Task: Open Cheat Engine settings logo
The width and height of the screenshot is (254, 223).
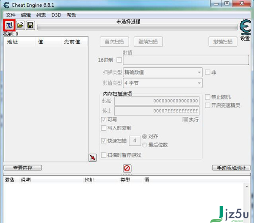Action: pos(245,27)
